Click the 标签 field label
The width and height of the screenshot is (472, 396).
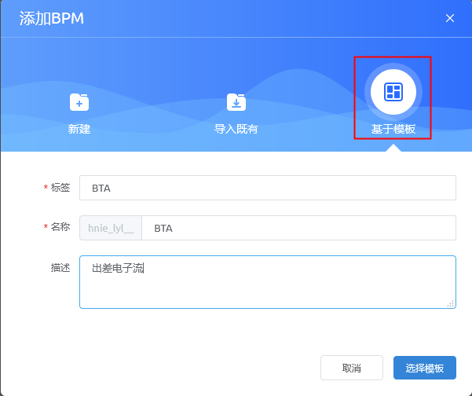coord(60,187)
